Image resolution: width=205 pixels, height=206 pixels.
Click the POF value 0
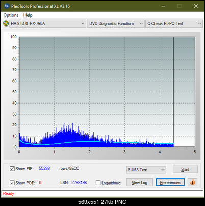40,183
